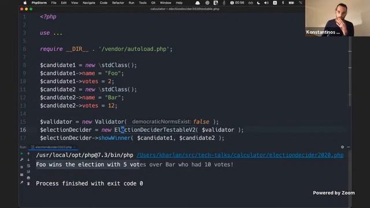Open the View menu
Screen dimensions: 370x208
75,3
